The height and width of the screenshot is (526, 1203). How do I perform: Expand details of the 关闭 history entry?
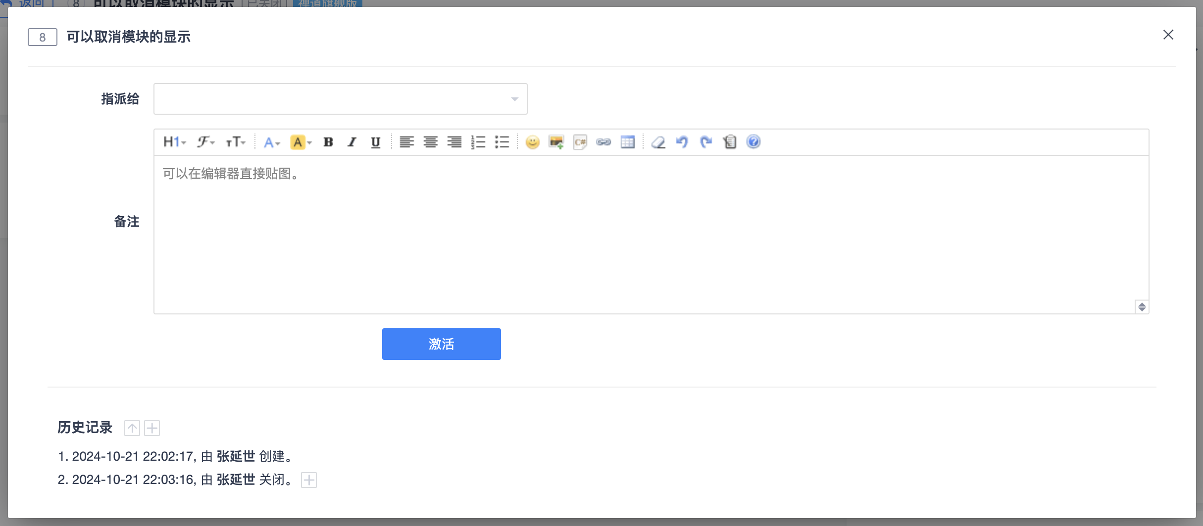[x=309, y=480]
